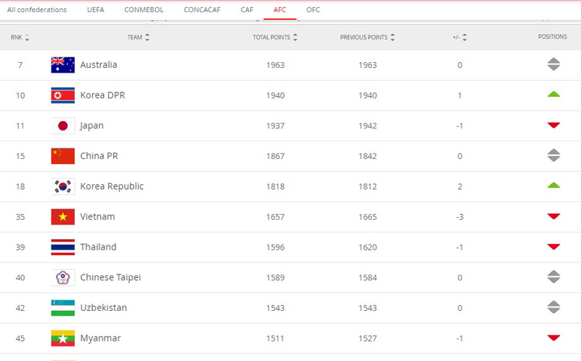Open the Thailand team link

(x=98, y=247)
